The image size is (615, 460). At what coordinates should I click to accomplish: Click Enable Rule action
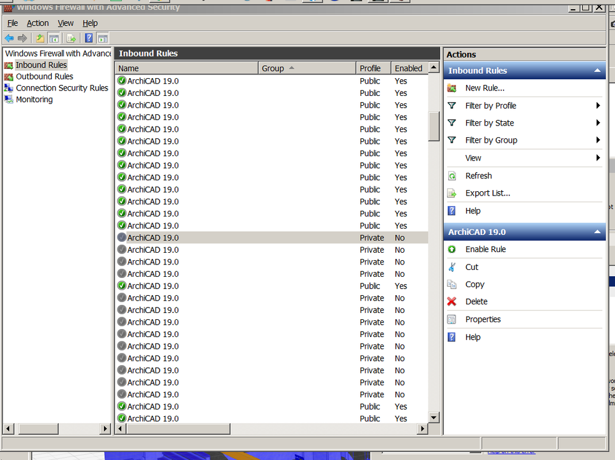[x=486, y=249]
